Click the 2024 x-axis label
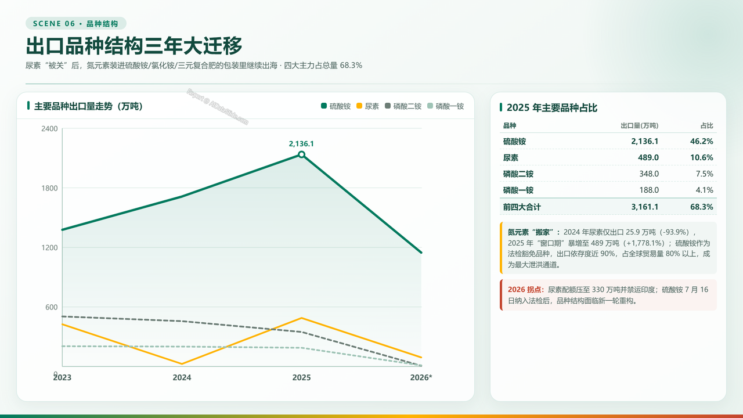The image size is (743, 418). [182, 377]
